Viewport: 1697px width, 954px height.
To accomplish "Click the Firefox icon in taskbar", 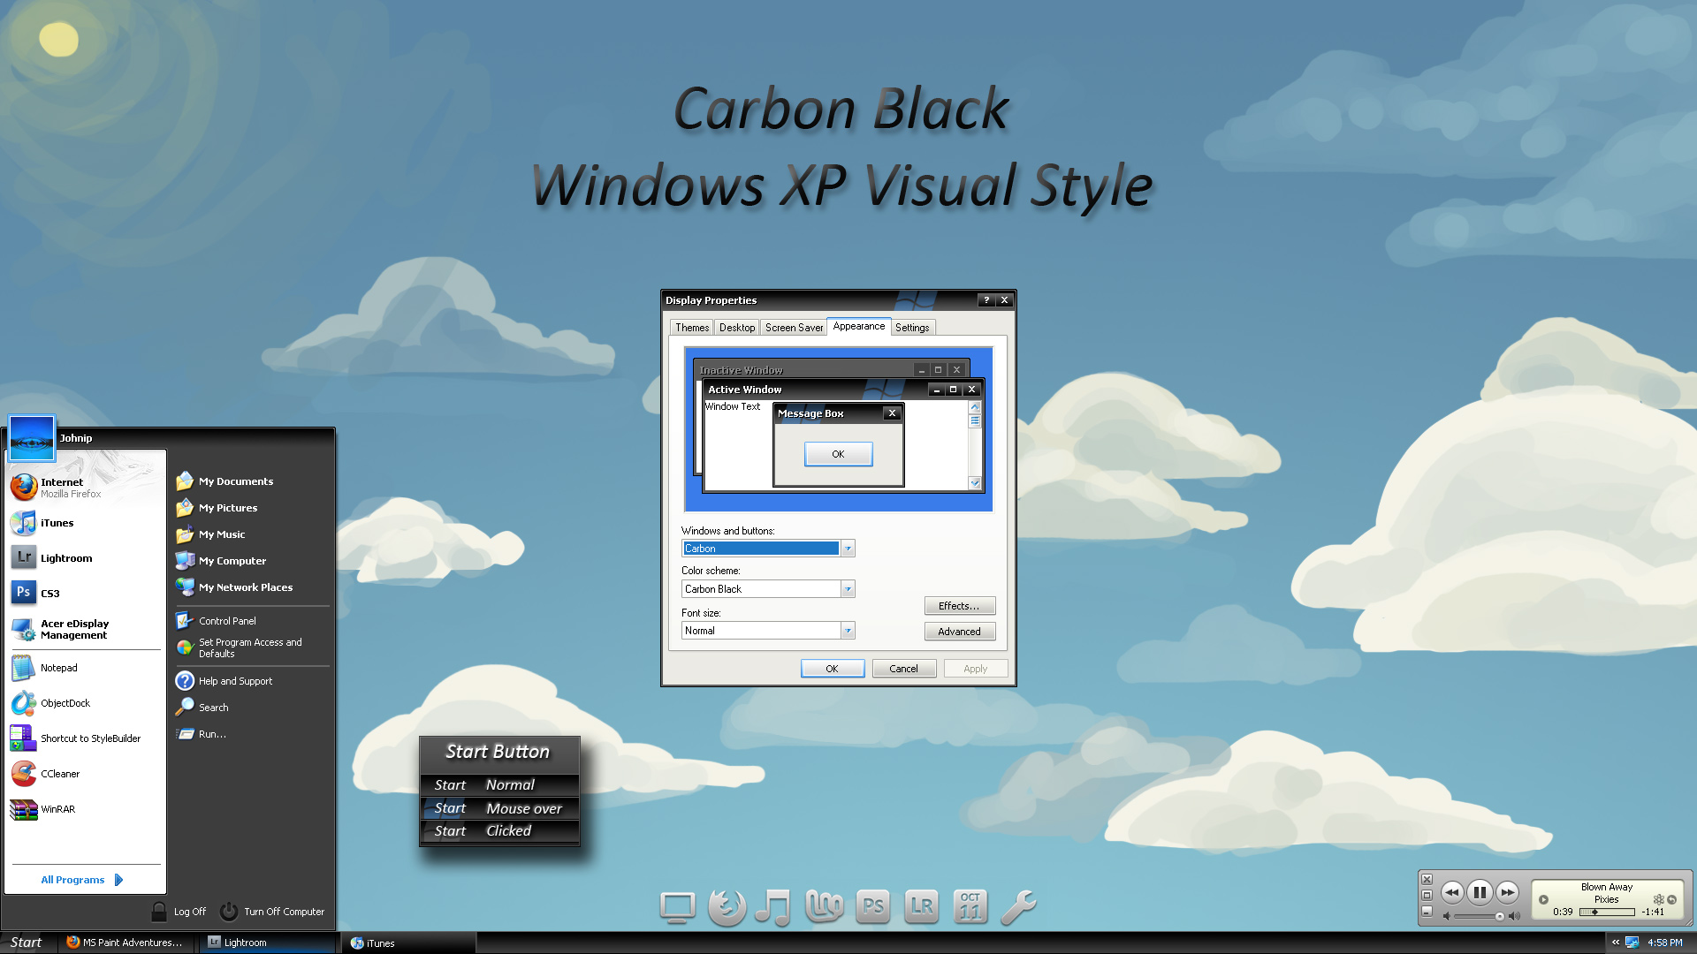I will coord(72,943).
